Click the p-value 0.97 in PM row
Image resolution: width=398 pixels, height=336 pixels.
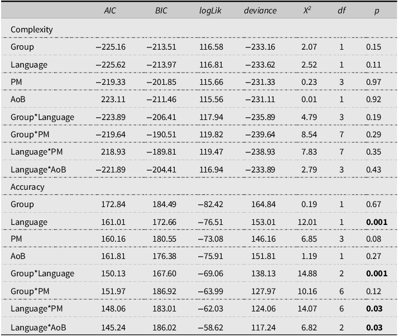(373, 82)
